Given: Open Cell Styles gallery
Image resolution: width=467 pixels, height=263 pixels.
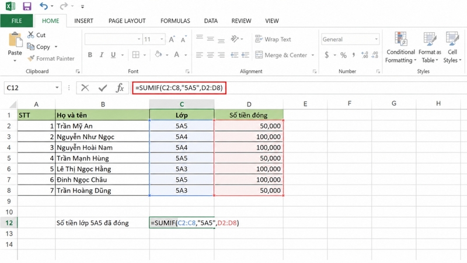Looking at the screenshot, I should click(452, 47).
